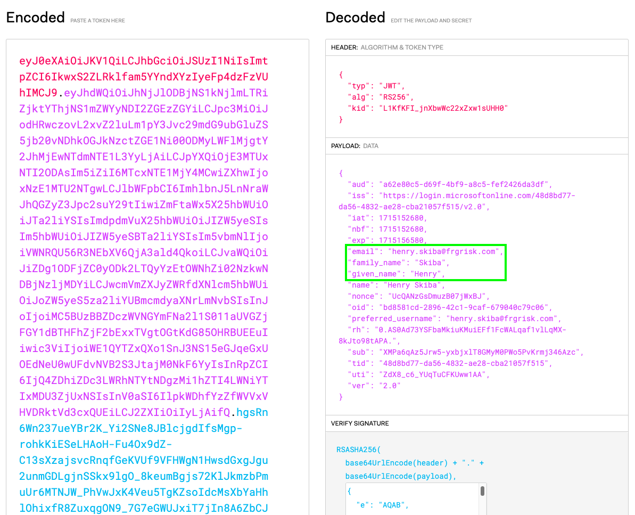This screenshot has width=635, height=515.
Task: Click the "kid" value in the header
Action: 443,108
